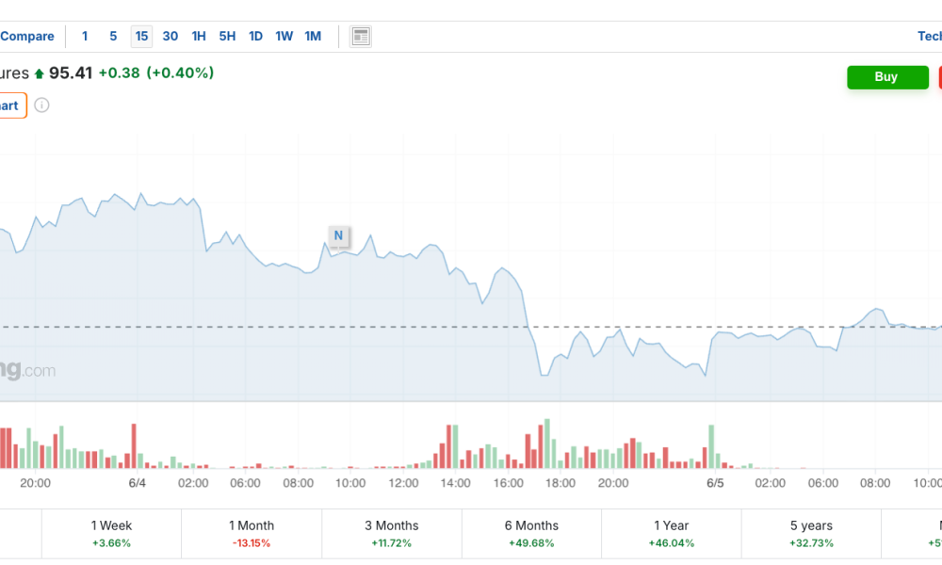Image resolution: width=942 pixels, height=565 pixels.
Task: Select the 3 Months performance period
Action: pyautogui.click(x=391, y=534)
